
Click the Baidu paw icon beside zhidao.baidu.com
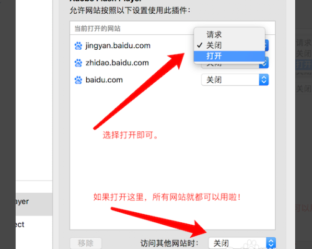78,63
